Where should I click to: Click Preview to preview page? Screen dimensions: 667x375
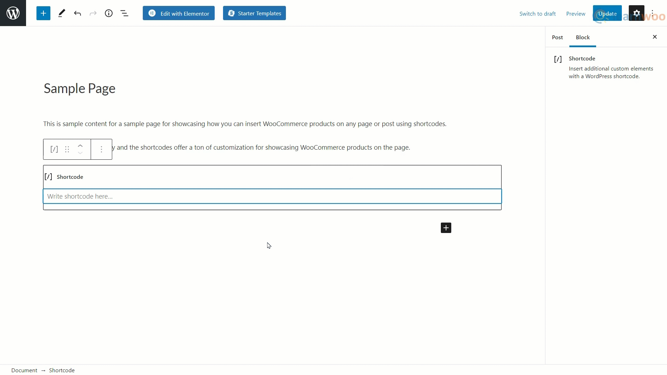click(575, 13)
